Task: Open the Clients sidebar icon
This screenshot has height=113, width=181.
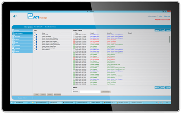Action: (x=13, y=51)
